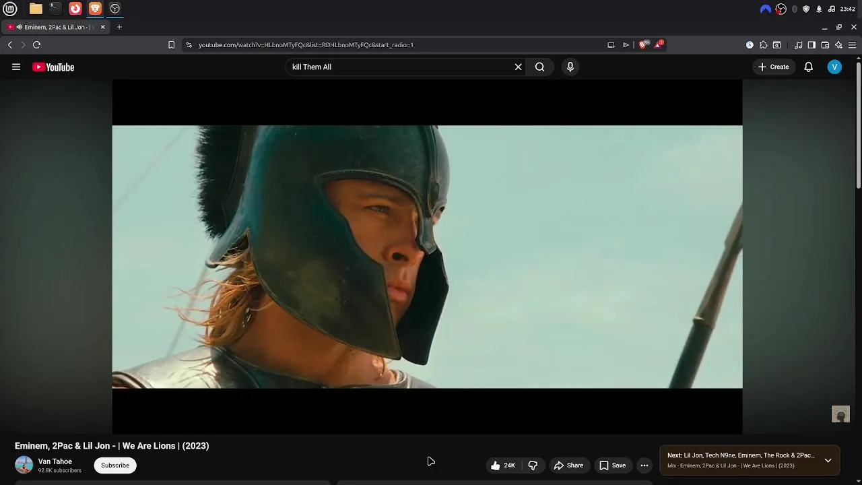Save the video to a playlist
862x485 pixels.
(x=613, y=465)
